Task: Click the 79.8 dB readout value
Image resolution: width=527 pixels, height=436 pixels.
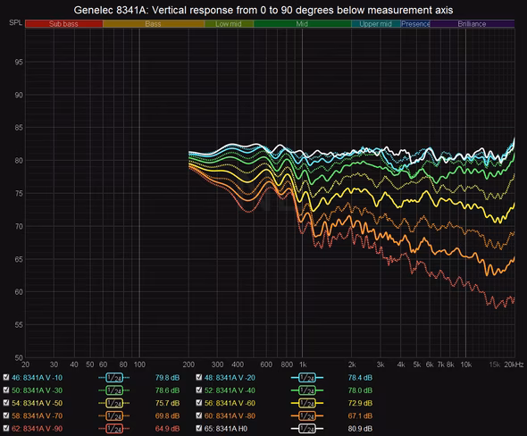Action: [167, 378]
